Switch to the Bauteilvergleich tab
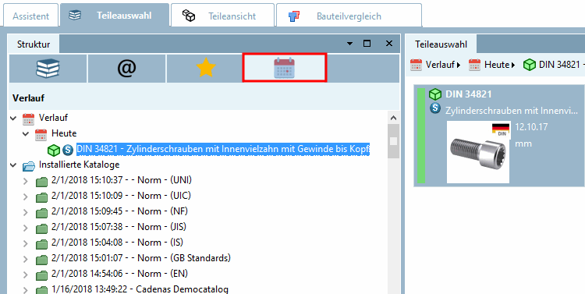The height and width of the screenshot is (294, 585). point(349,16)
